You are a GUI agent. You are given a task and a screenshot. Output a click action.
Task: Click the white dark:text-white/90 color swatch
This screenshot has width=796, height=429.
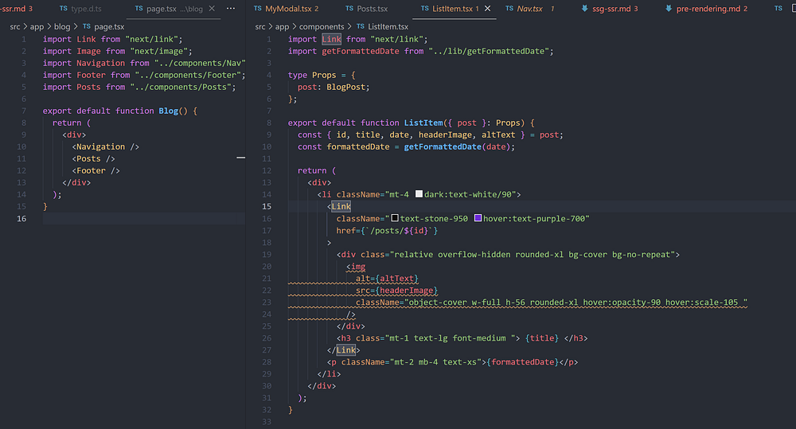point(419,194)
